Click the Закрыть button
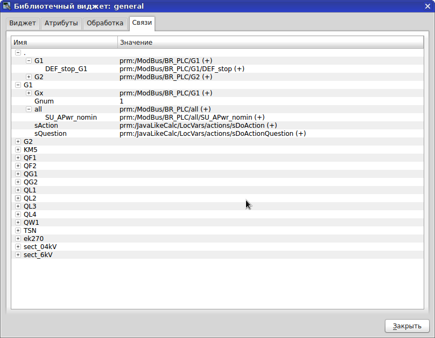Screen dimensions: 435x338 coord(407,326)
